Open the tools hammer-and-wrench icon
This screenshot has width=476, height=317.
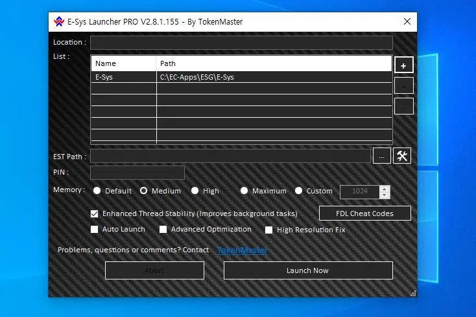402,156
